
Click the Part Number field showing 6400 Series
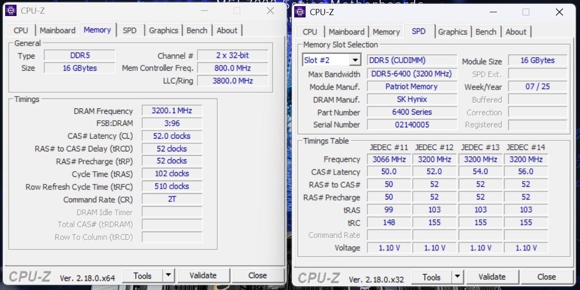(x=412, y=112)
